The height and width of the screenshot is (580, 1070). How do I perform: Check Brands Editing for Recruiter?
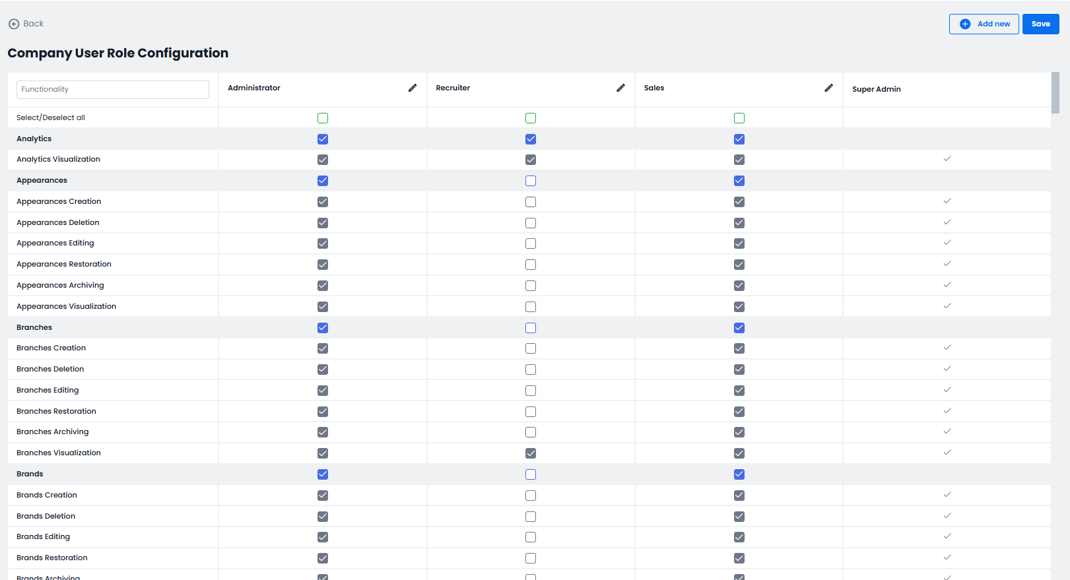531,537
